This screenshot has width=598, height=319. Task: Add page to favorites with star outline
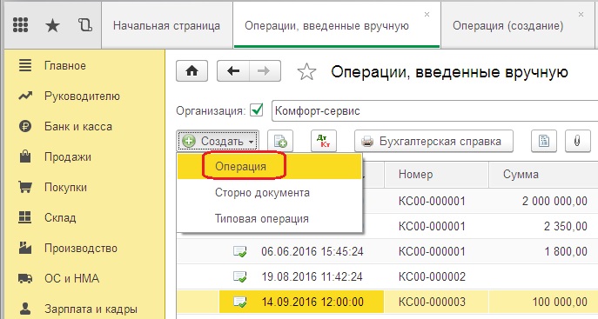306,71
